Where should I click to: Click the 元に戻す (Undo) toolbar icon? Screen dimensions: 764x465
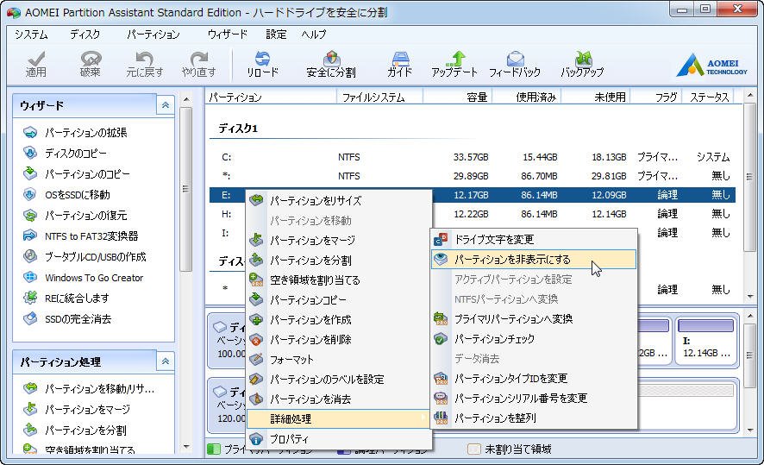coord(144,65)
